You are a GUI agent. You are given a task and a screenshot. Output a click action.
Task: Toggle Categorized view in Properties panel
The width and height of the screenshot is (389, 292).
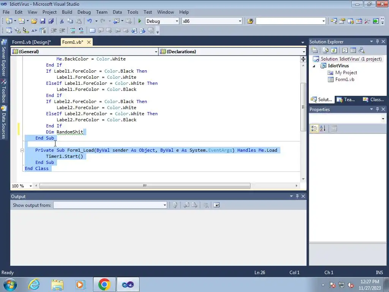tap(314, 129)
